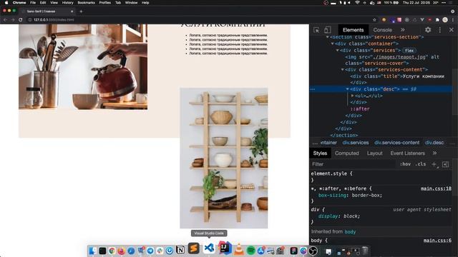Toggle the flex badge on the services div
Screen dimensions: 458x257
tap(409, 51)
